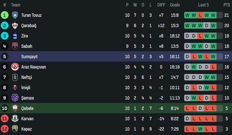
Task: Click Kəpəz's green W result badge
Action: click(200, 129)
